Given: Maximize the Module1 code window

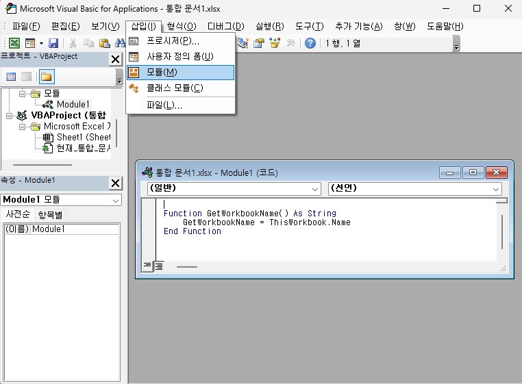Looking at the screenshot, I should point(473,172).
